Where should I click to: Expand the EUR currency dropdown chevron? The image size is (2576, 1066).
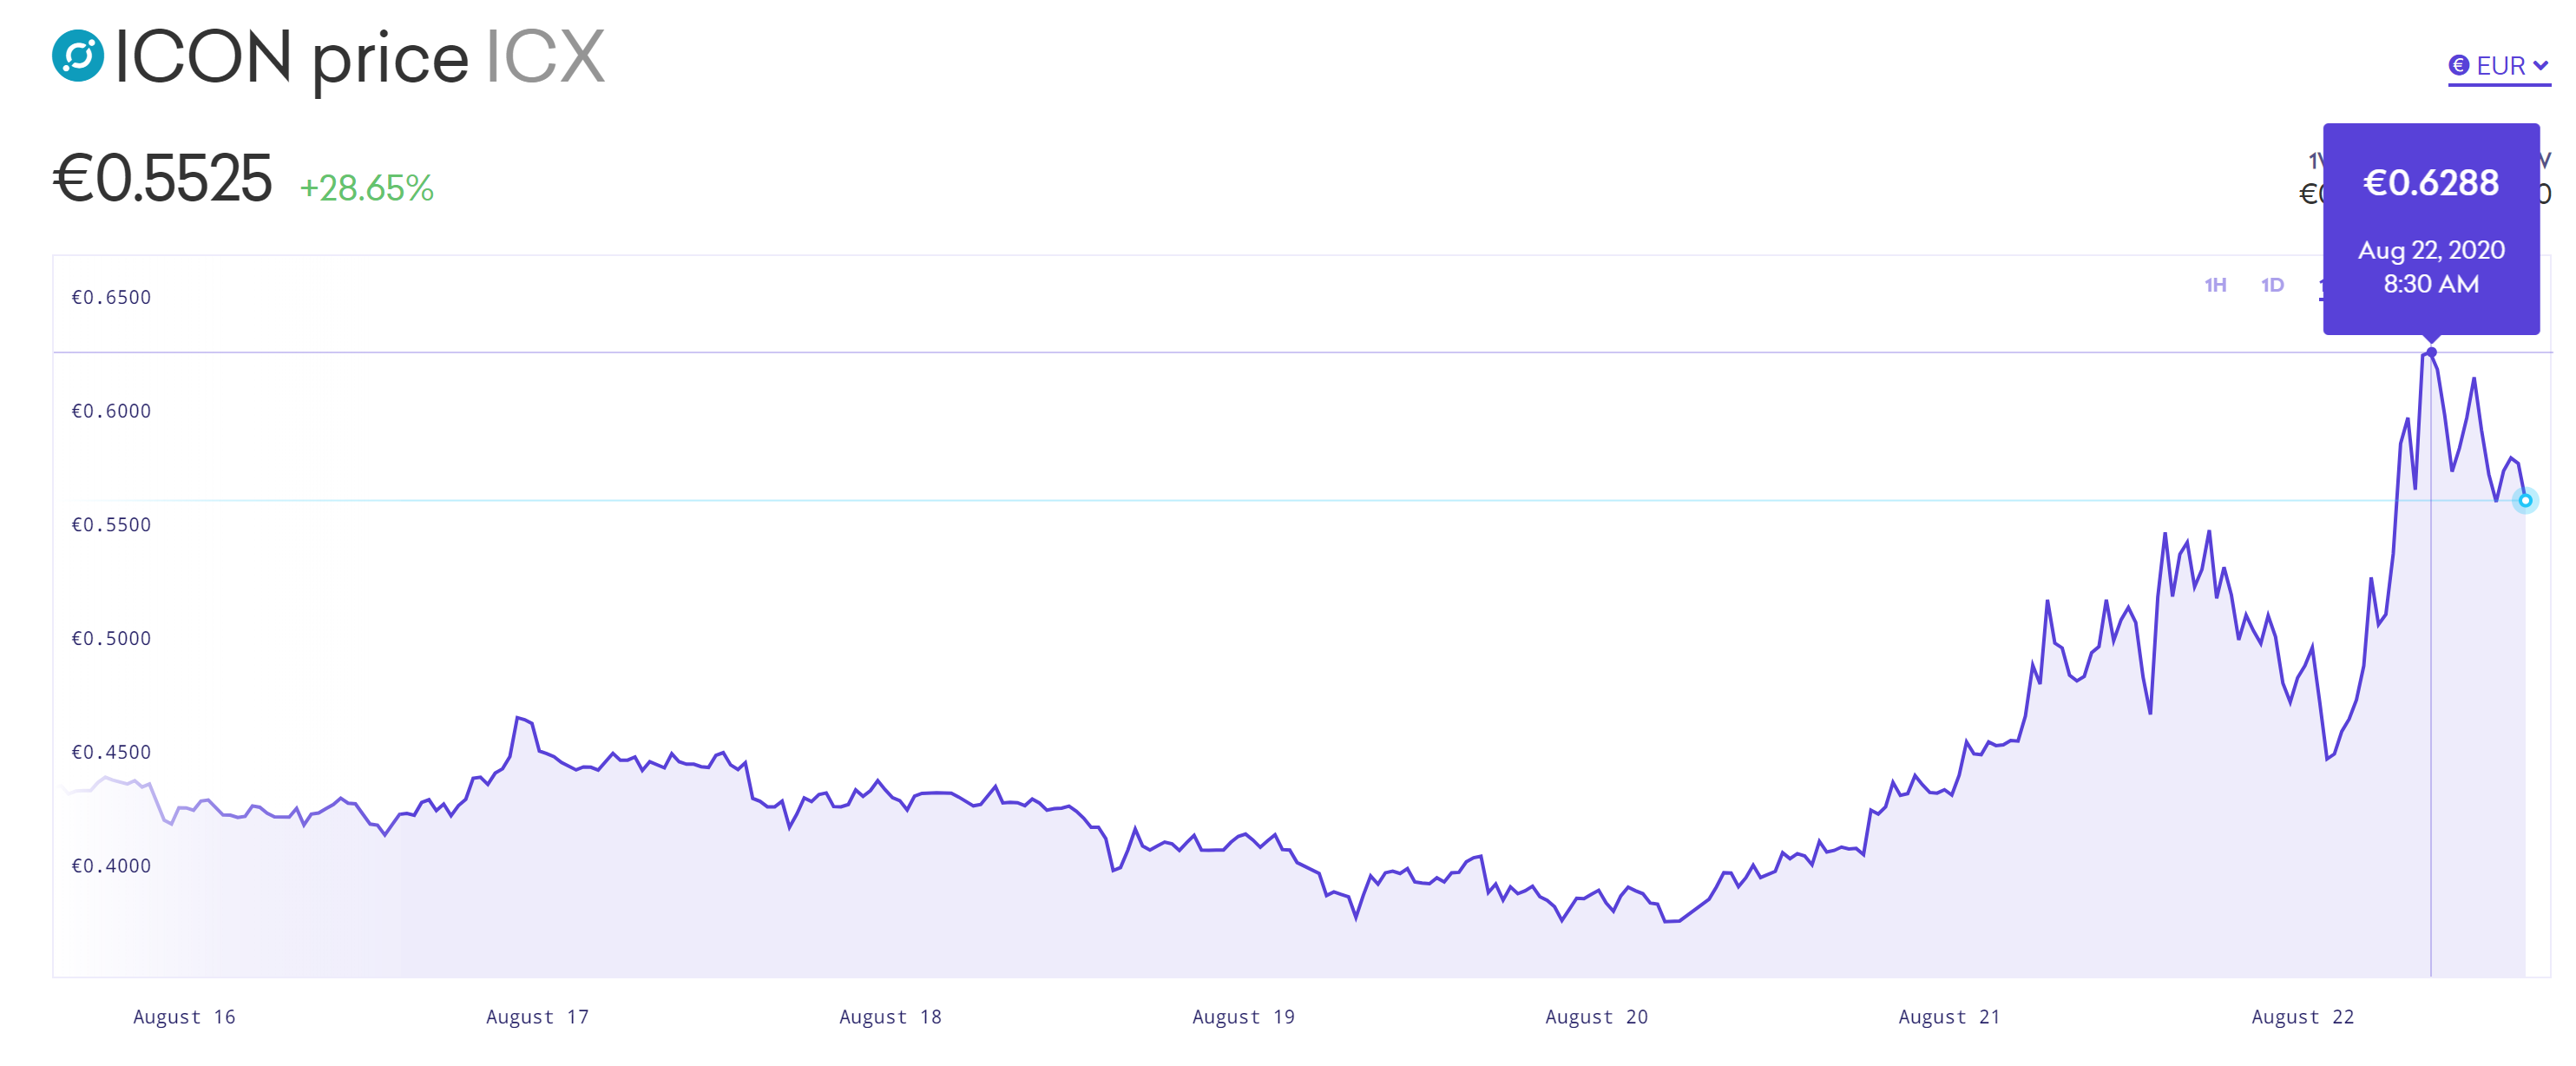click(x=2540, y=65)
